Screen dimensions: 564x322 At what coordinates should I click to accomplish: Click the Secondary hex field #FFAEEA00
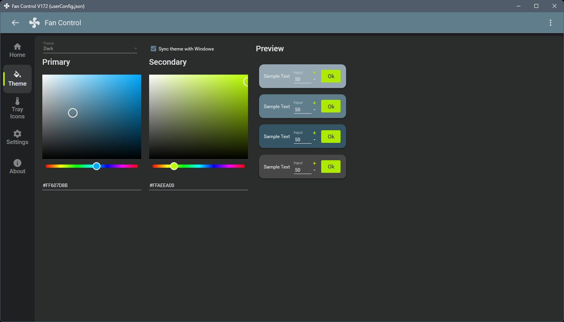tap(199, 185)
